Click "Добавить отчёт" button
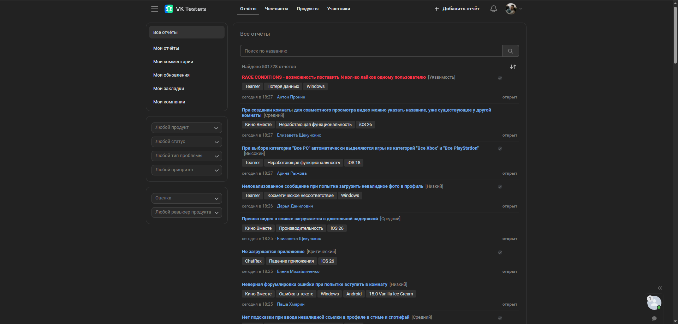The image size is (678, 324). (x=457, y=9)
